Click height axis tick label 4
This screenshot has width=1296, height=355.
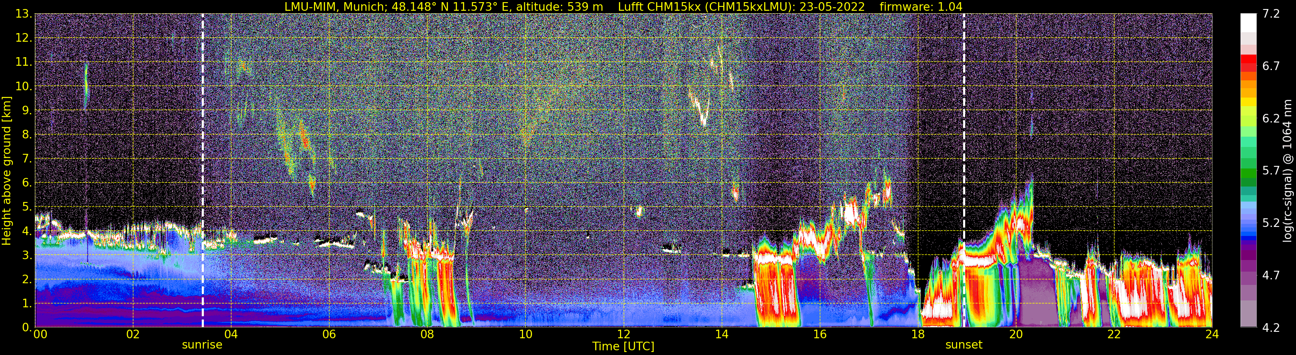click(x=26, y=231)
